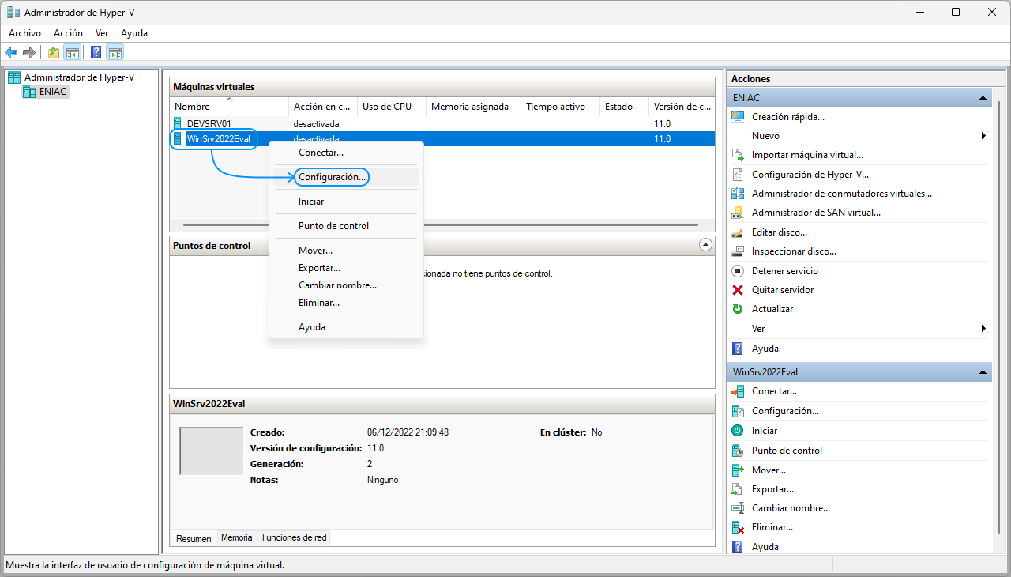The width and height of the screenshot is (1011, 577).
Task: Click Punto de control icon in Acciones pane
Action: pyautogui.click(x=738, y=451)
